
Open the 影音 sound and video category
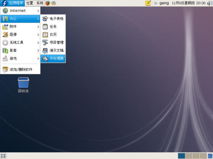20,50
